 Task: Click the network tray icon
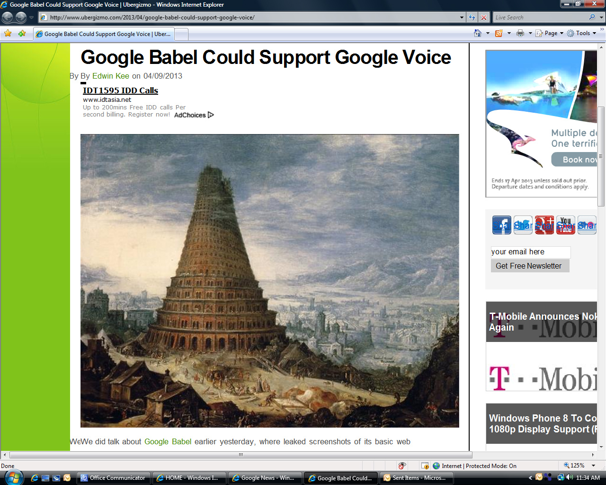(561, 477)
